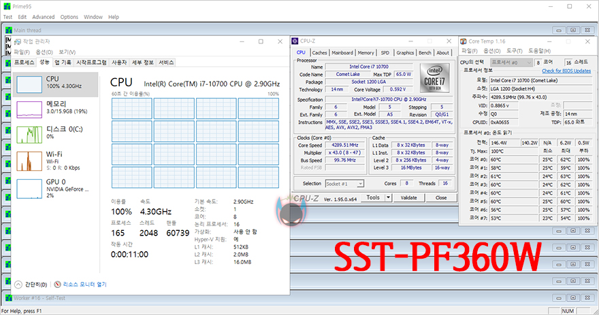Open the Test menu in Prime95
This screenshot has width=599, height=315.
(x=7, y=17)
